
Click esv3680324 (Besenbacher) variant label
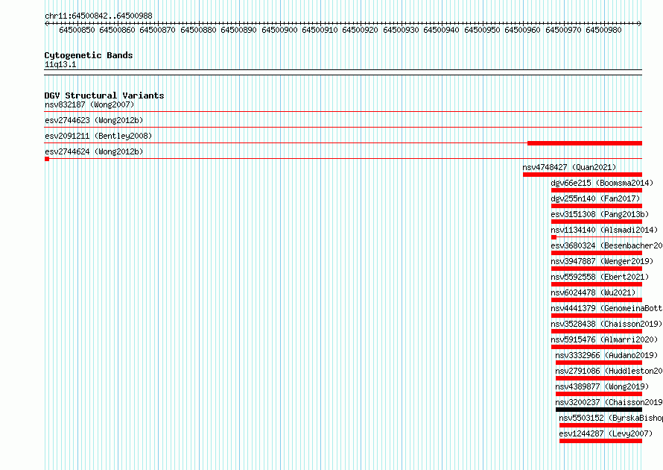point(606,245)
